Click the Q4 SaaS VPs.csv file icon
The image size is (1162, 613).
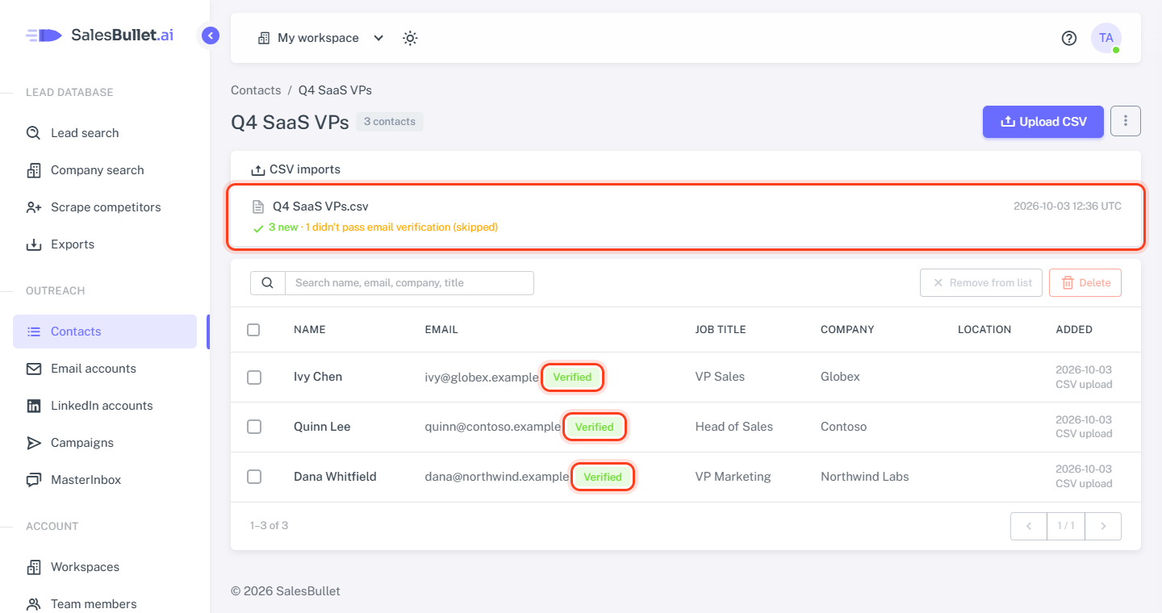tap(258, 206)
